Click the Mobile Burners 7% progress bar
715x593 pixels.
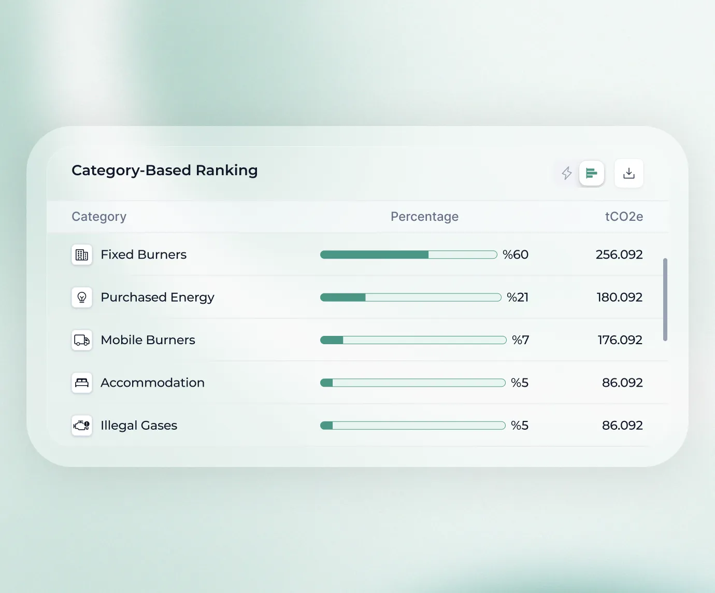[x=413, y=340]
